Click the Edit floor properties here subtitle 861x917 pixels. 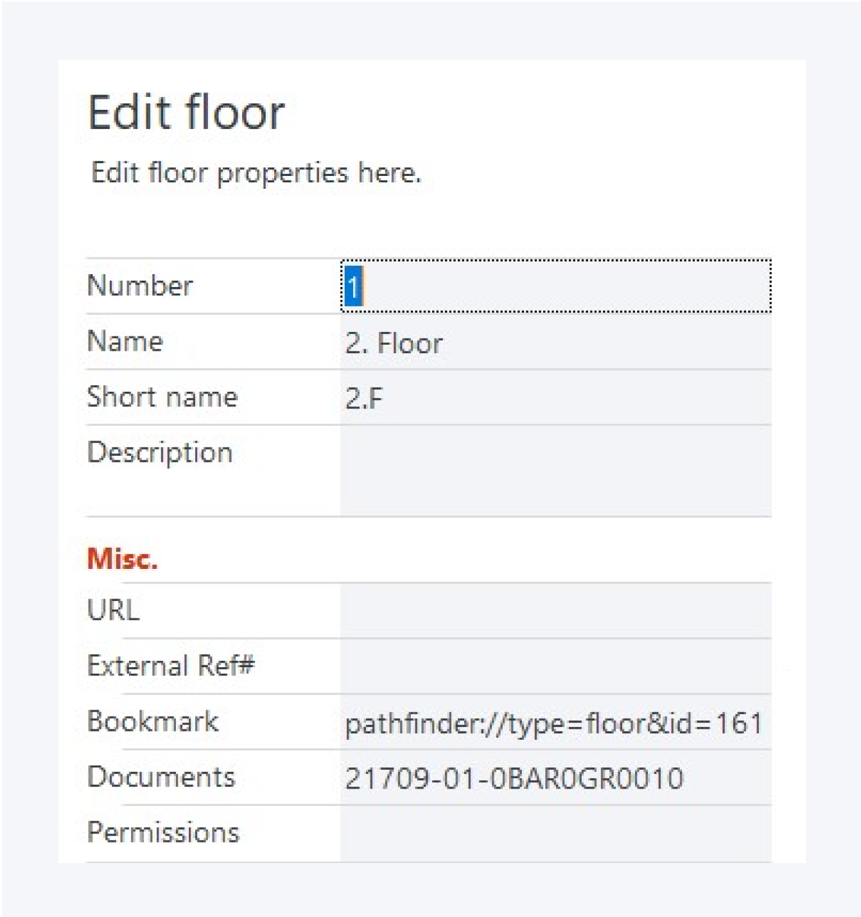(x=256, y=173)
